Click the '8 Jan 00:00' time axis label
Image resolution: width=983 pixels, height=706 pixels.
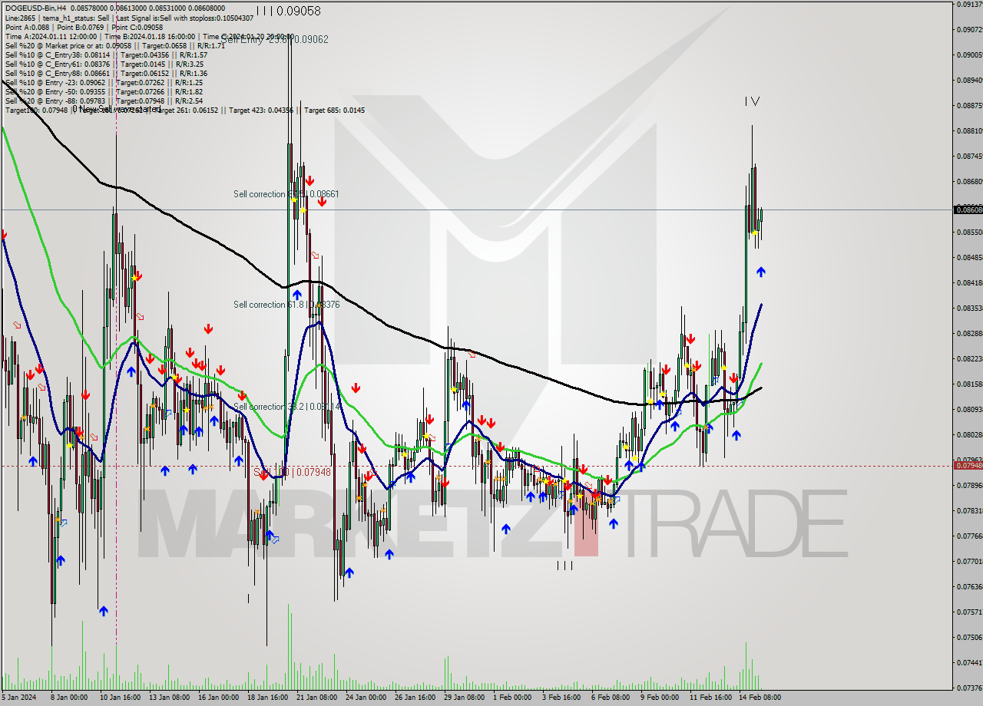point(69,698)
